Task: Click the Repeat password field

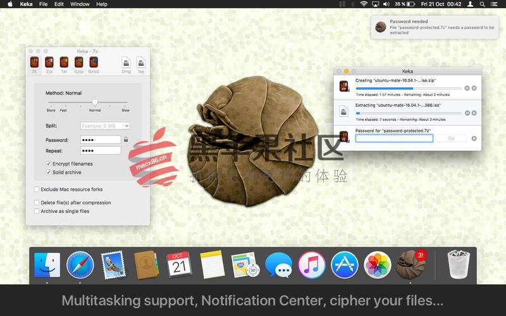Action: (101, 150)
